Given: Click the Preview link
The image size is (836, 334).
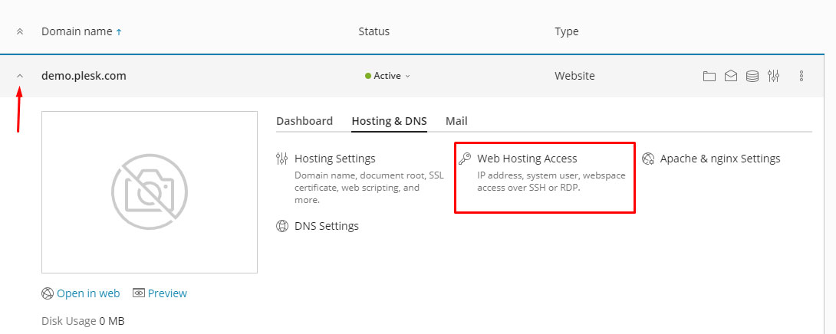Looking at the screenshot, I should point(167,293).
